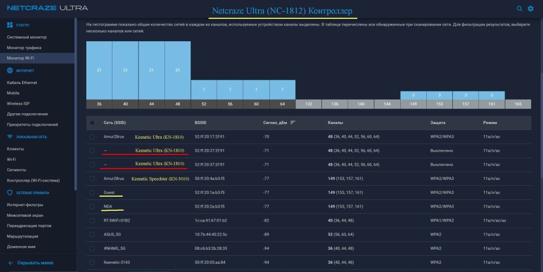Select histogram bar above channel 56
543x272 pixels.
pyautogui.click(x=230, y=90)
